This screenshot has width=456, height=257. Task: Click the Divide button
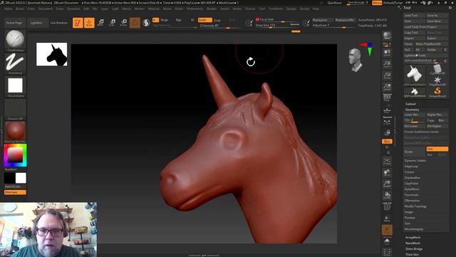(x=414, y=151)
